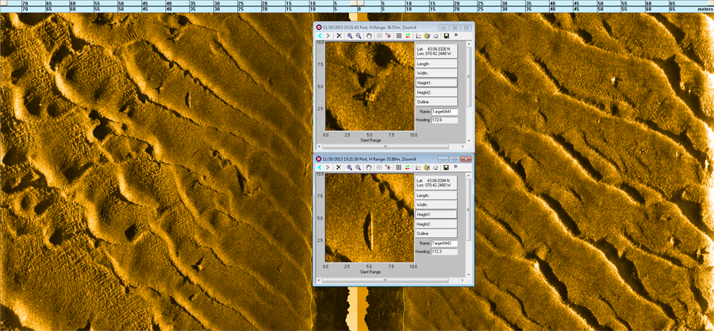714x331 pixels.
Task: Click red-green swap arrows icon in Target0441 window
Action: click(x=408, y=36)
